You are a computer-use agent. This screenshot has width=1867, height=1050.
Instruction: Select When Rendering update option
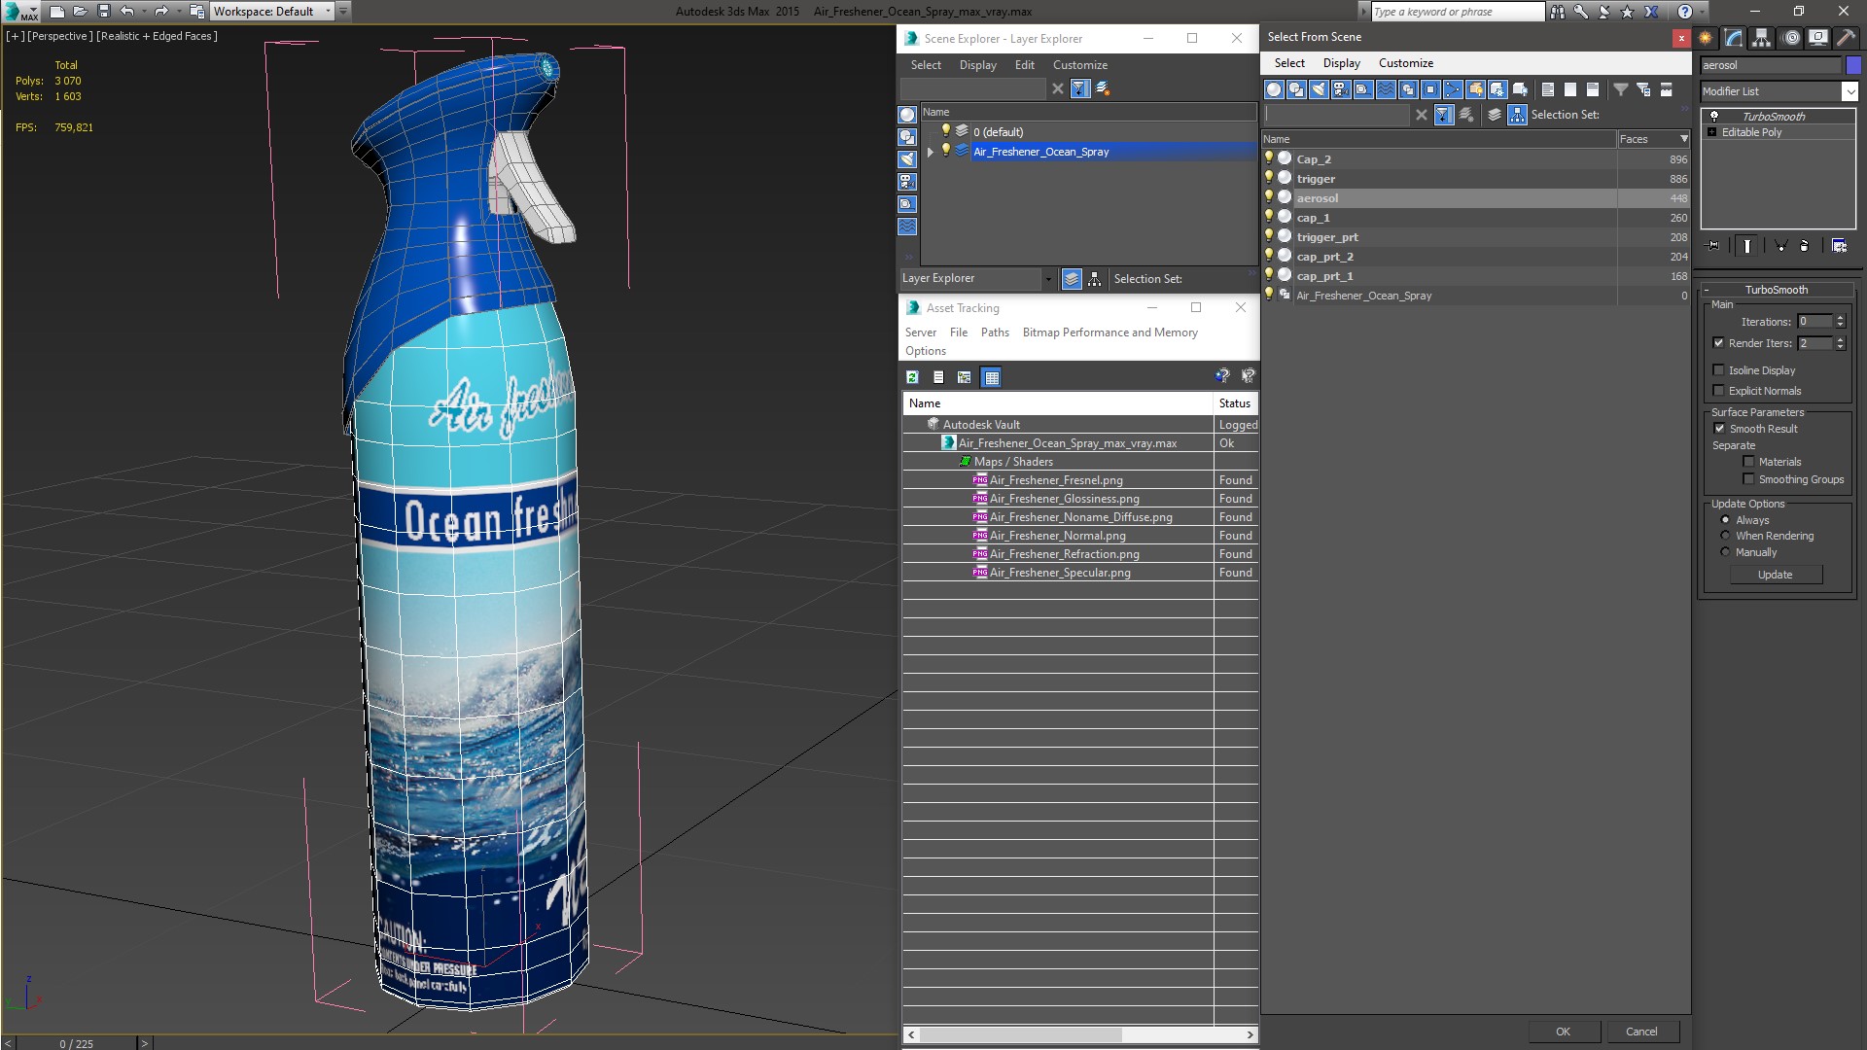(1725, 536)
